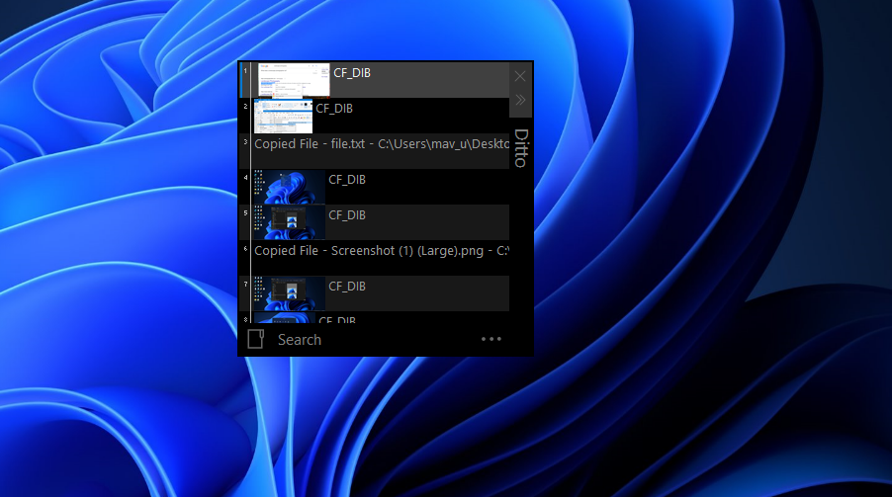Select Copied File Screenshot (1) (Large).png entry
This screenshot has height=497, width=892.
381,251
